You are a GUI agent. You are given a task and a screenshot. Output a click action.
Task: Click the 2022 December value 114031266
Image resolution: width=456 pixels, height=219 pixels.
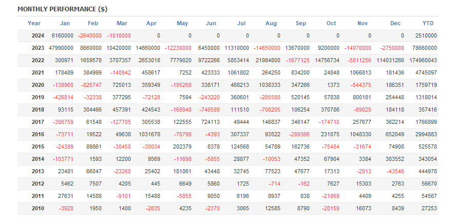click(x=389, y=61)
